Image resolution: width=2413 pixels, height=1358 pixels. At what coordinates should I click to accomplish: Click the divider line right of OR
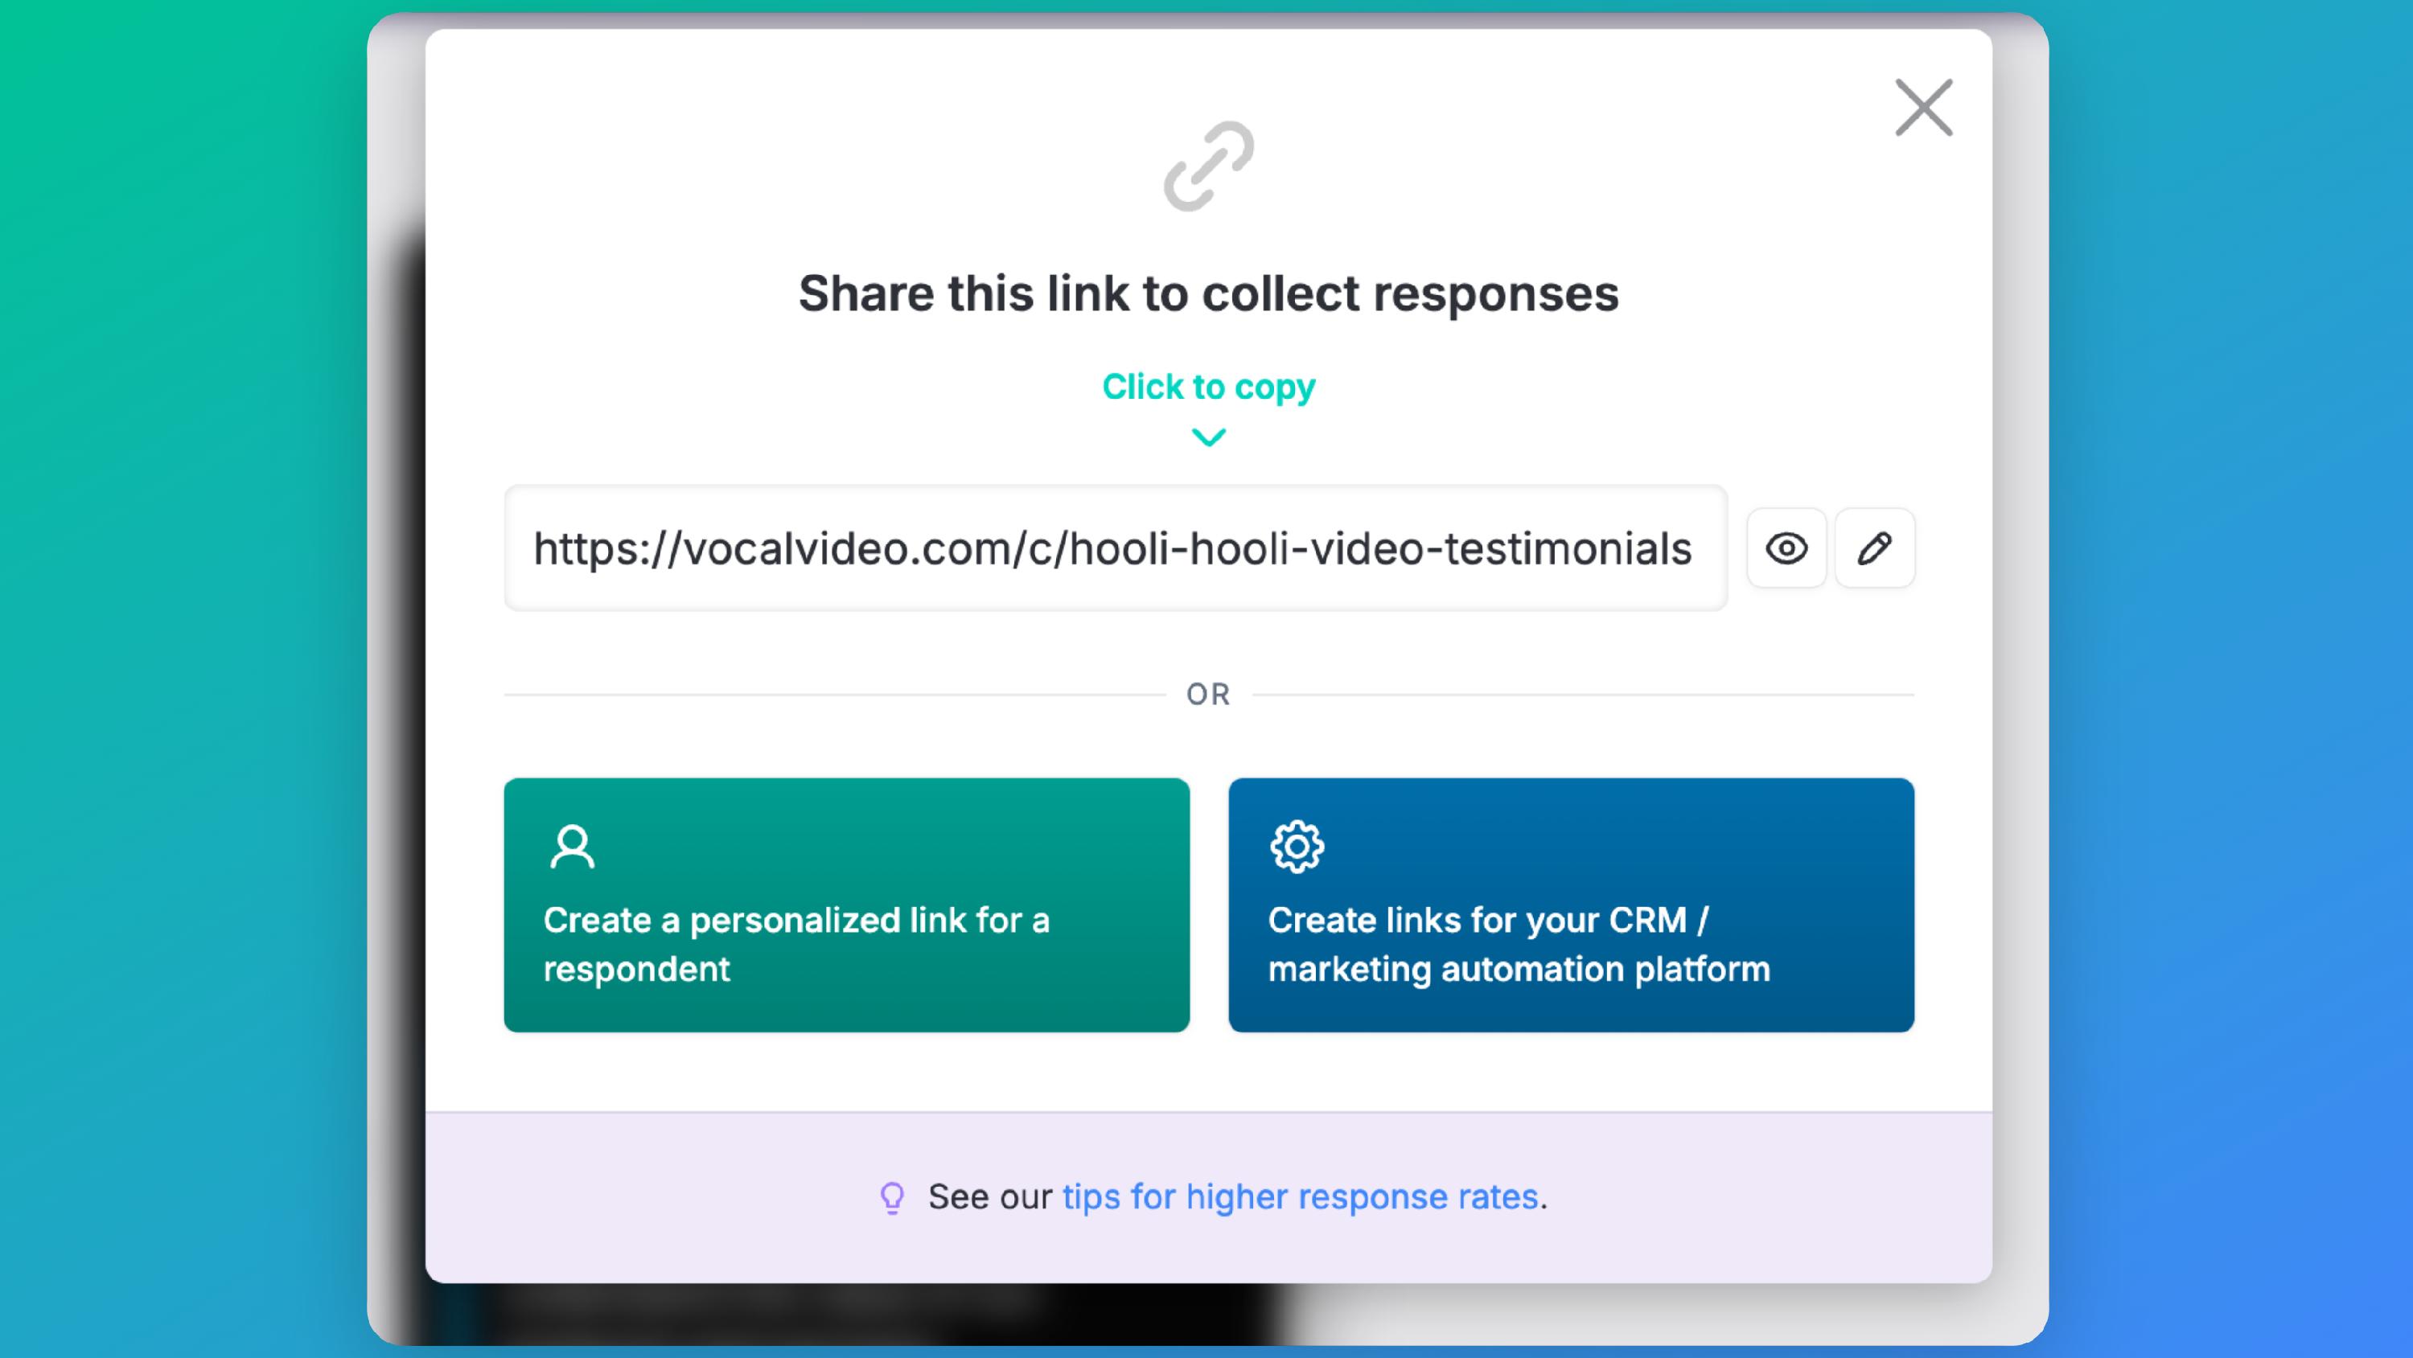[x=1583, y=694]
